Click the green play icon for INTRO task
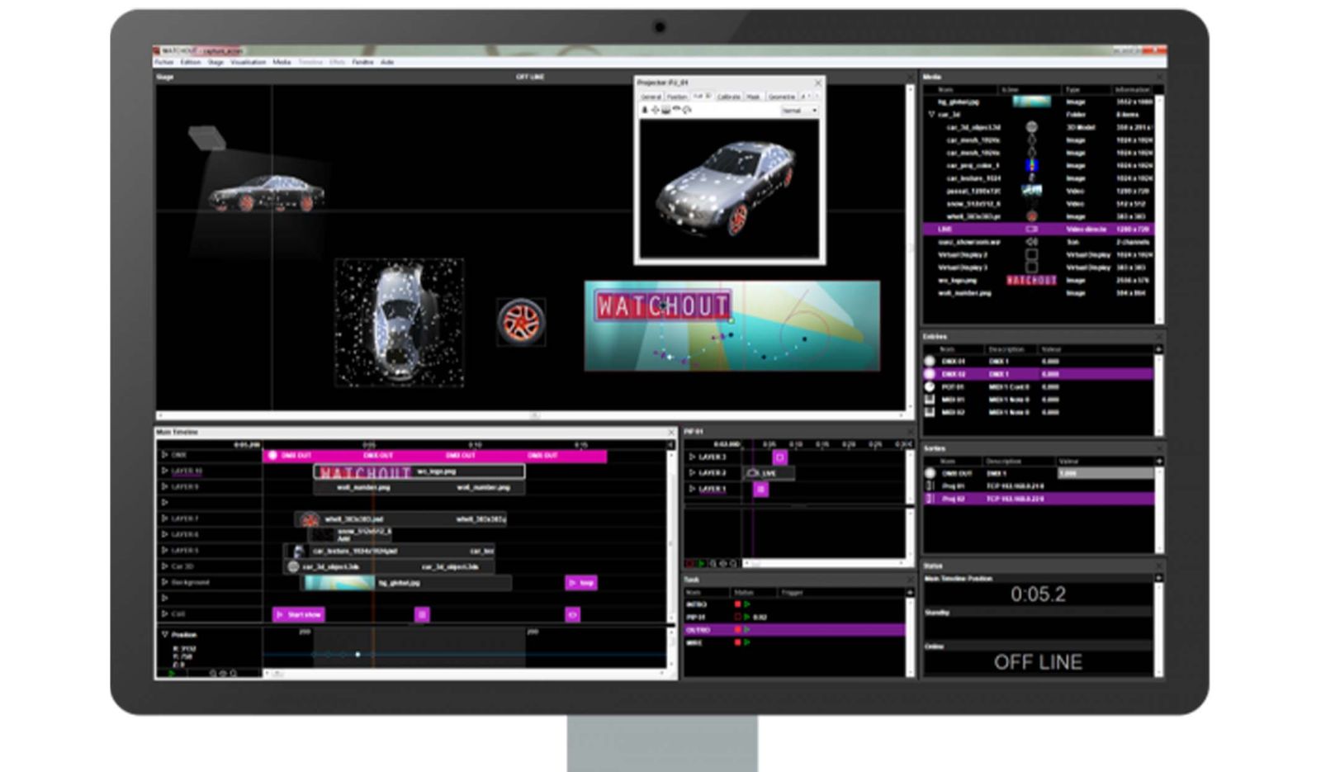 click(747, 604)
